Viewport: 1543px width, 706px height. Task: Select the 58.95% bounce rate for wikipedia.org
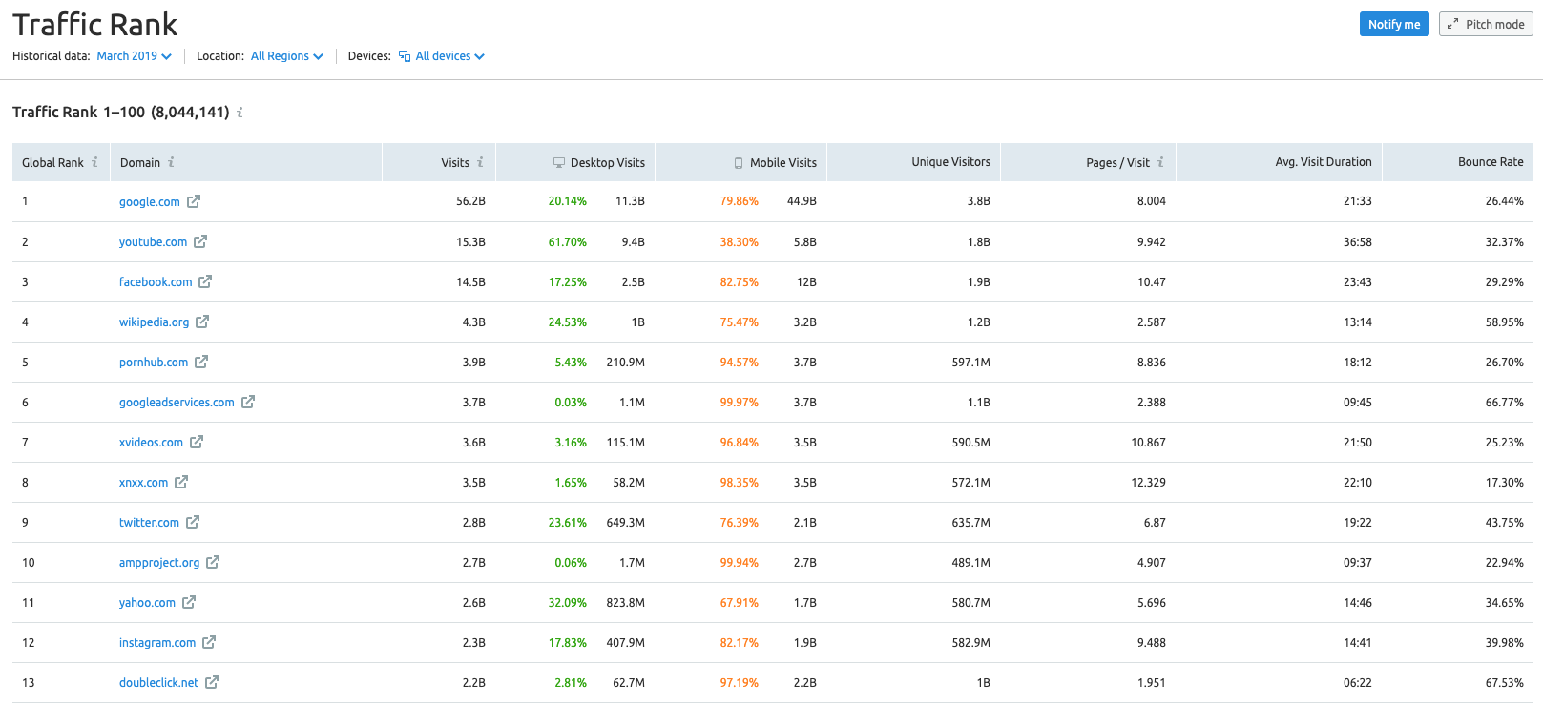click(1504, 322)
